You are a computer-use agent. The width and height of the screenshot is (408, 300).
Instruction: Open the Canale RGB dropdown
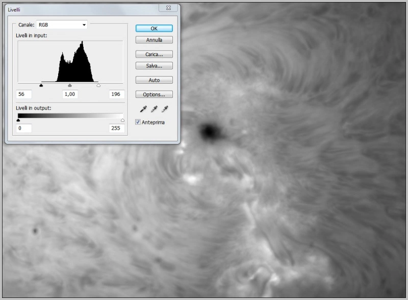coord(62,24)
